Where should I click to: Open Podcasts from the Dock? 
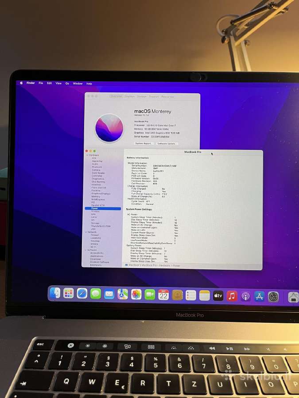pyautogui.click(x=245, y=296)
